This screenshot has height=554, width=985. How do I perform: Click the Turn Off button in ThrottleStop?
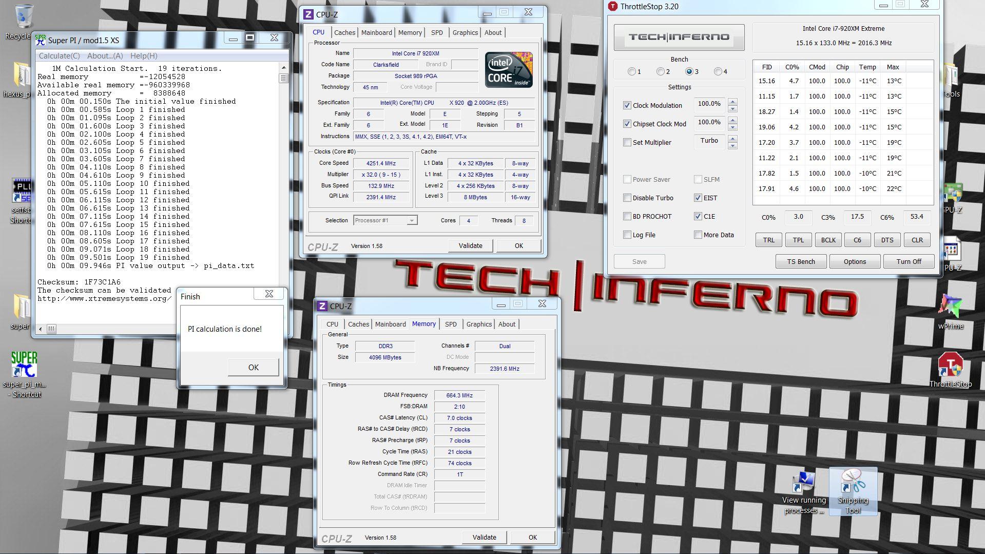tap(909, 261)
